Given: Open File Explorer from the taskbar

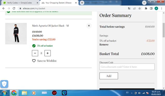Looking at the screenshot, I should 24,93.
